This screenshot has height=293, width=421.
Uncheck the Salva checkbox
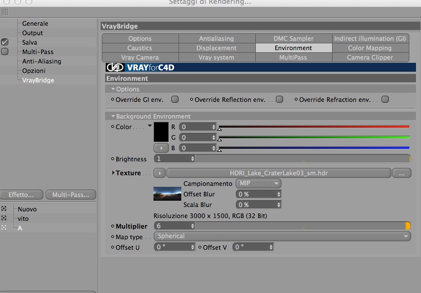point(4,42)
